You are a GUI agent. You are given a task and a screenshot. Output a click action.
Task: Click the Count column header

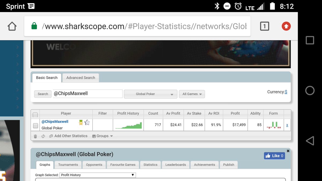[x=153, y=113]
